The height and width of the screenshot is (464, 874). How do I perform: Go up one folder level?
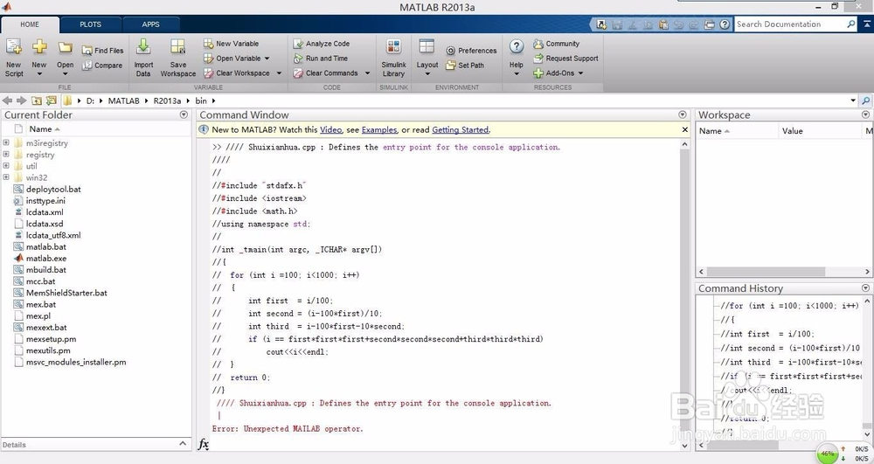tap(36, 100)
